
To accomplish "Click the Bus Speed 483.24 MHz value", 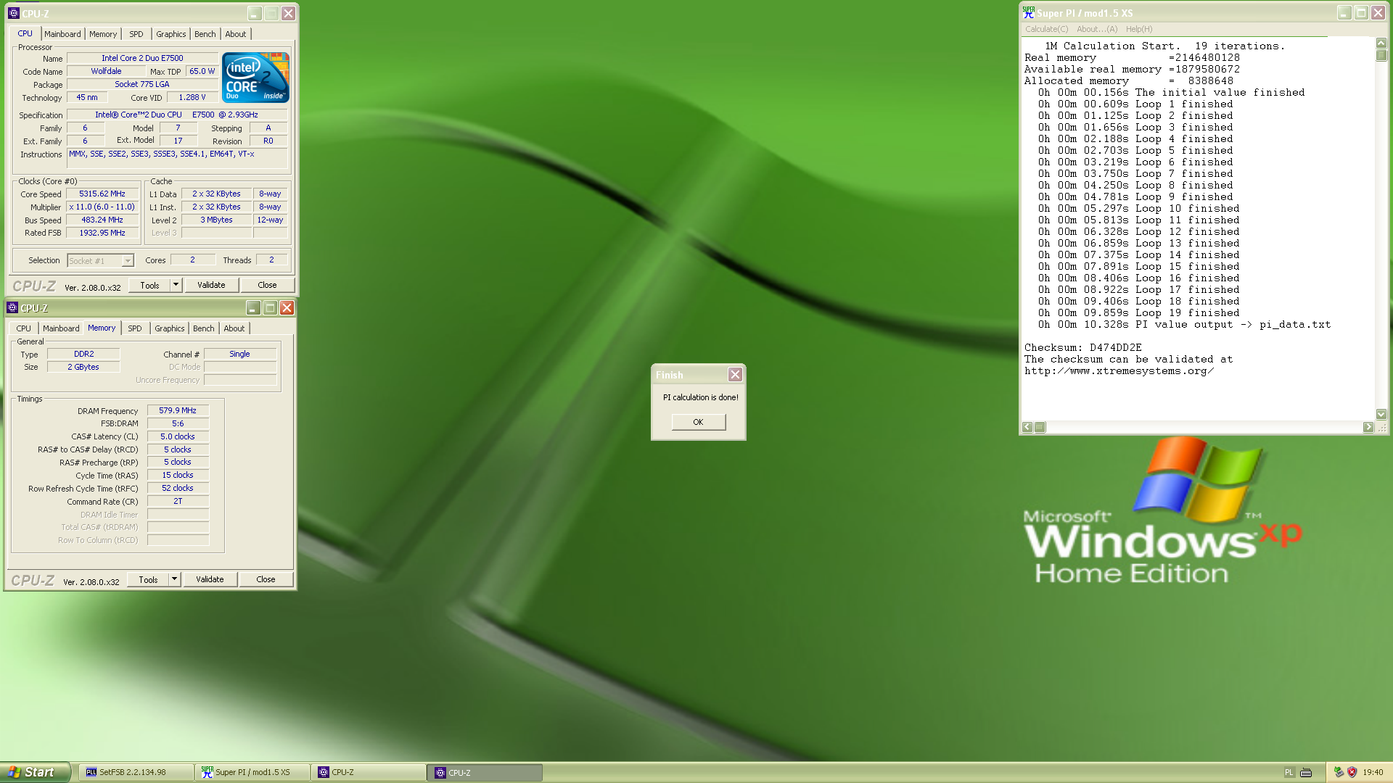I will [x=102, y=220].
